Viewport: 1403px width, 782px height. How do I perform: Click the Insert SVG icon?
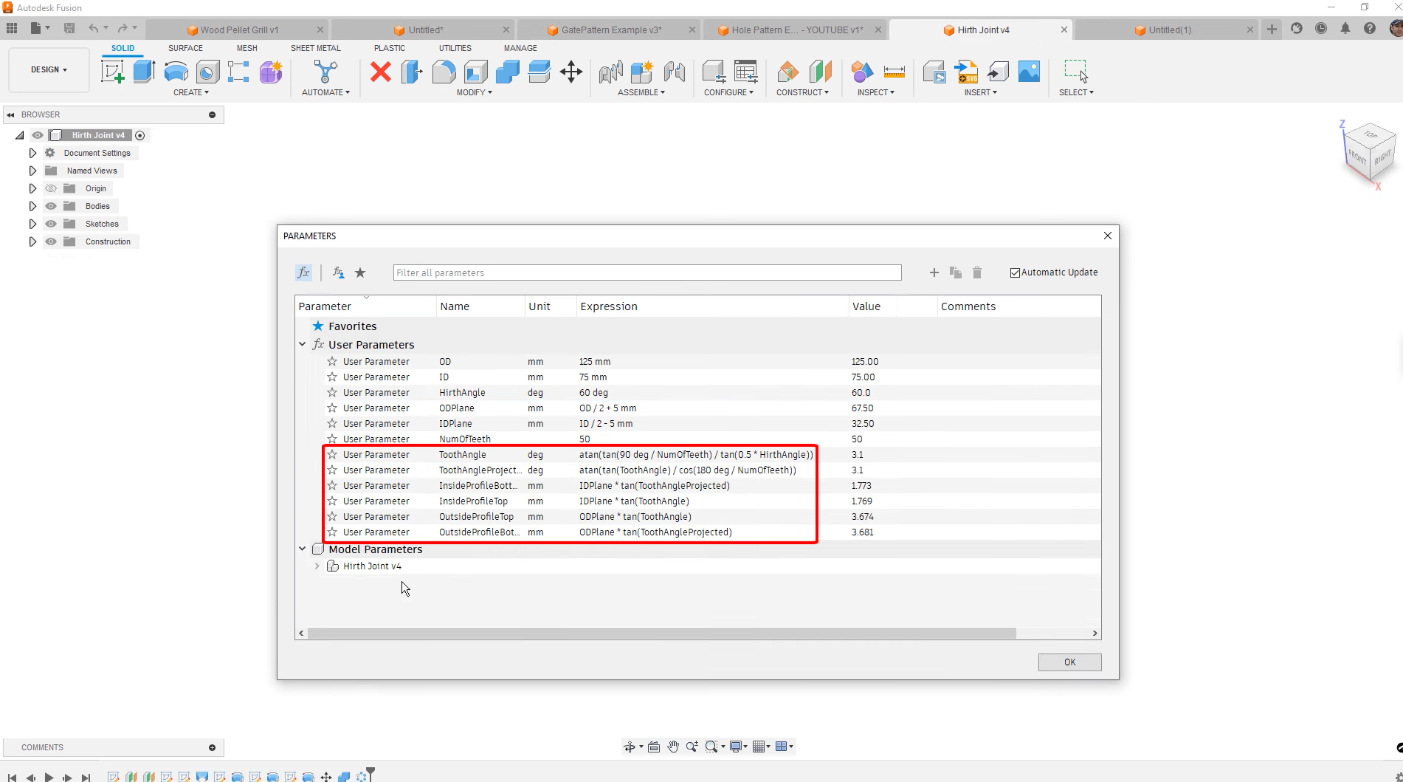click(x=966, y=72)
